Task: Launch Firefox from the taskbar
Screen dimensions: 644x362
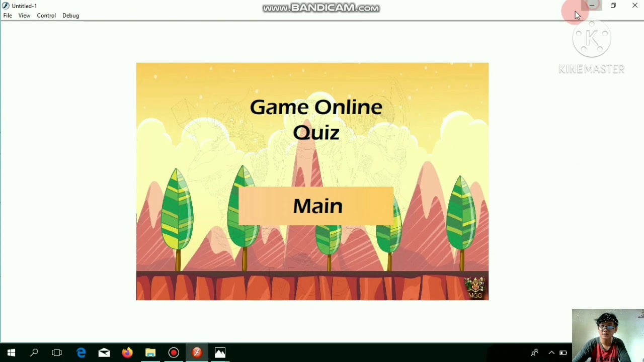Action: [x=127, y=353]
